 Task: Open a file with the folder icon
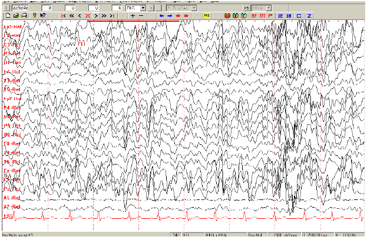coord(16,16)
